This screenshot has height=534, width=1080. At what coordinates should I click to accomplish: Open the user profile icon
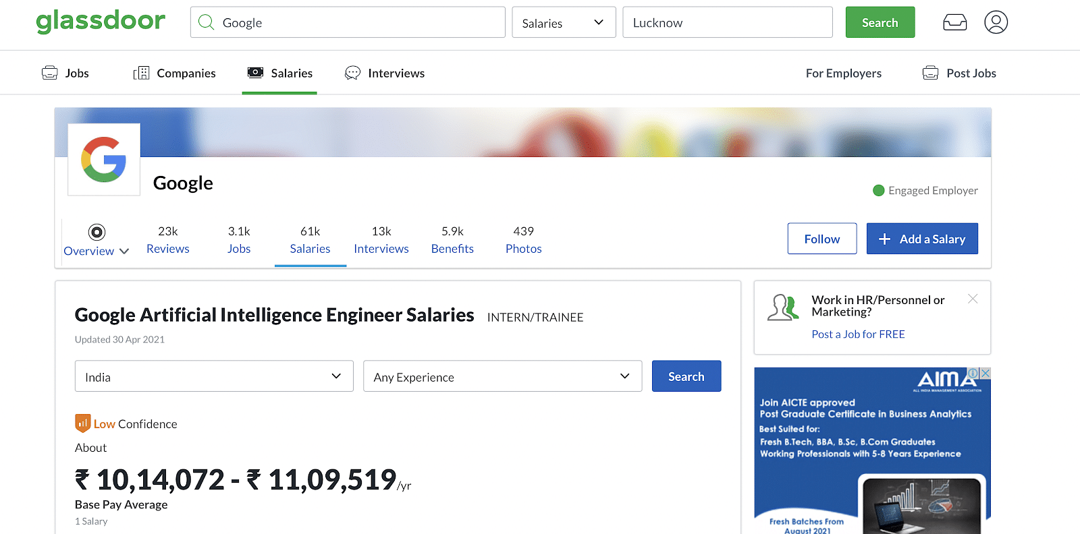[x=996, y=22]
